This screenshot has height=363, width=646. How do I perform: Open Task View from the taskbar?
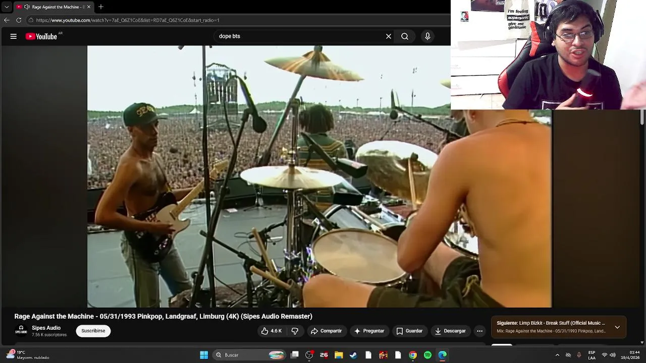[x=295, y=355]
